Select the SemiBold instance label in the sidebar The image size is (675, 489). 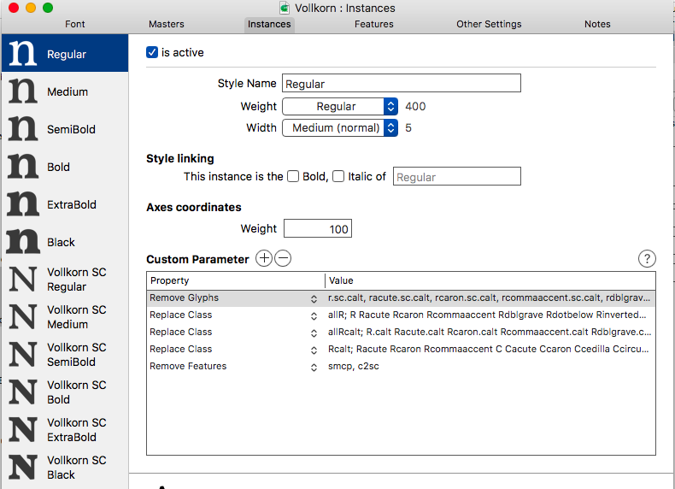71,129
